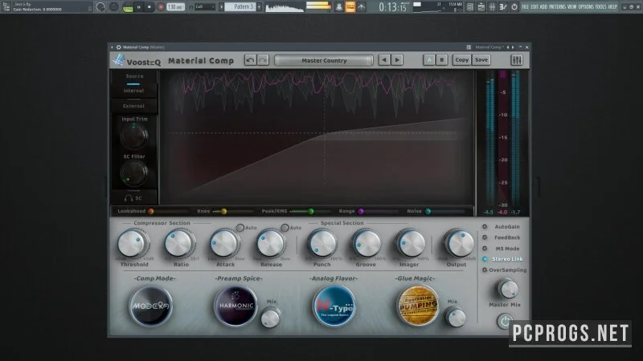Screen dimensions: 643x361
Task: Click the Copy button
Action: 461,60
